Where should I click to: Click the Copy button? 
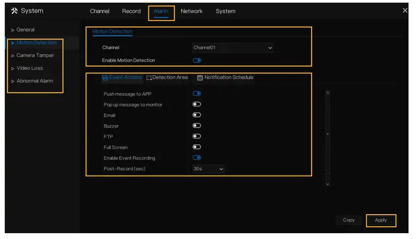[349, 220]
